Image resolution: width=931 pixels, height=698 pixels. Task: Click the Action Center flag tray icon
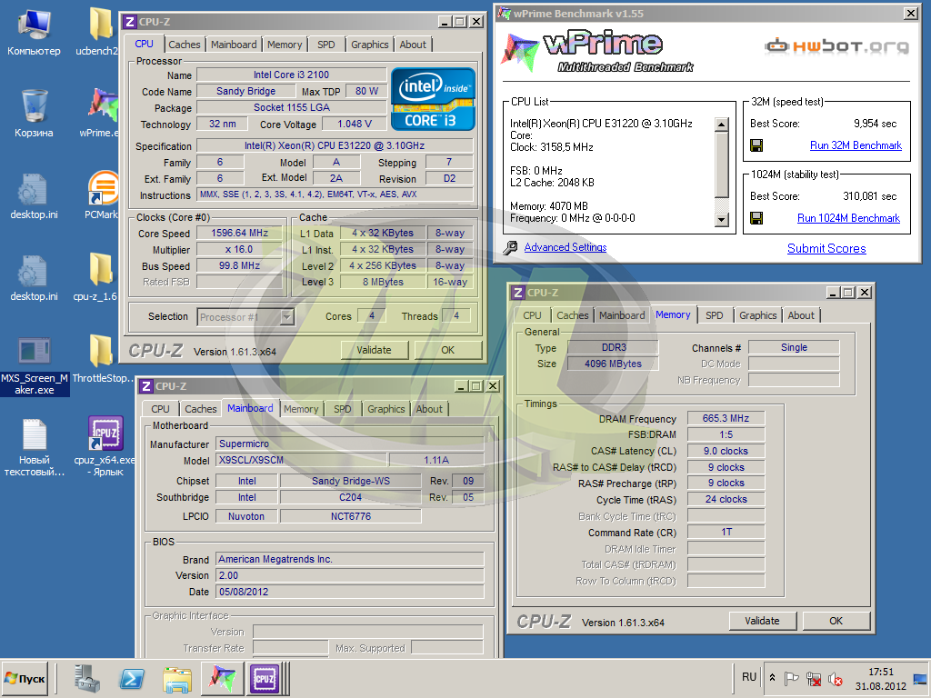click(792, 678)
